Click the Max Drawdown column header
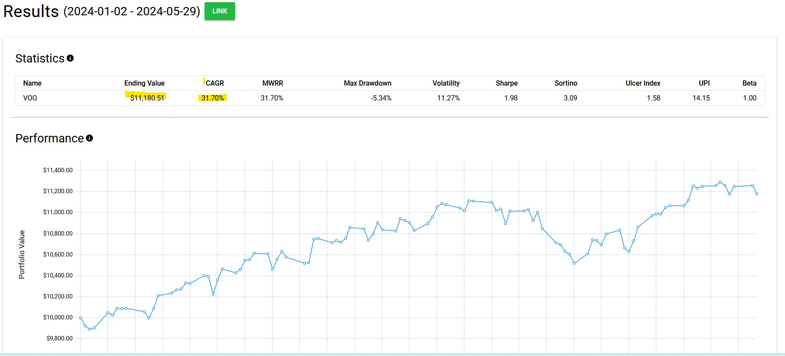The width and height of the screenshot is (785, 356). tap(368, 83)
